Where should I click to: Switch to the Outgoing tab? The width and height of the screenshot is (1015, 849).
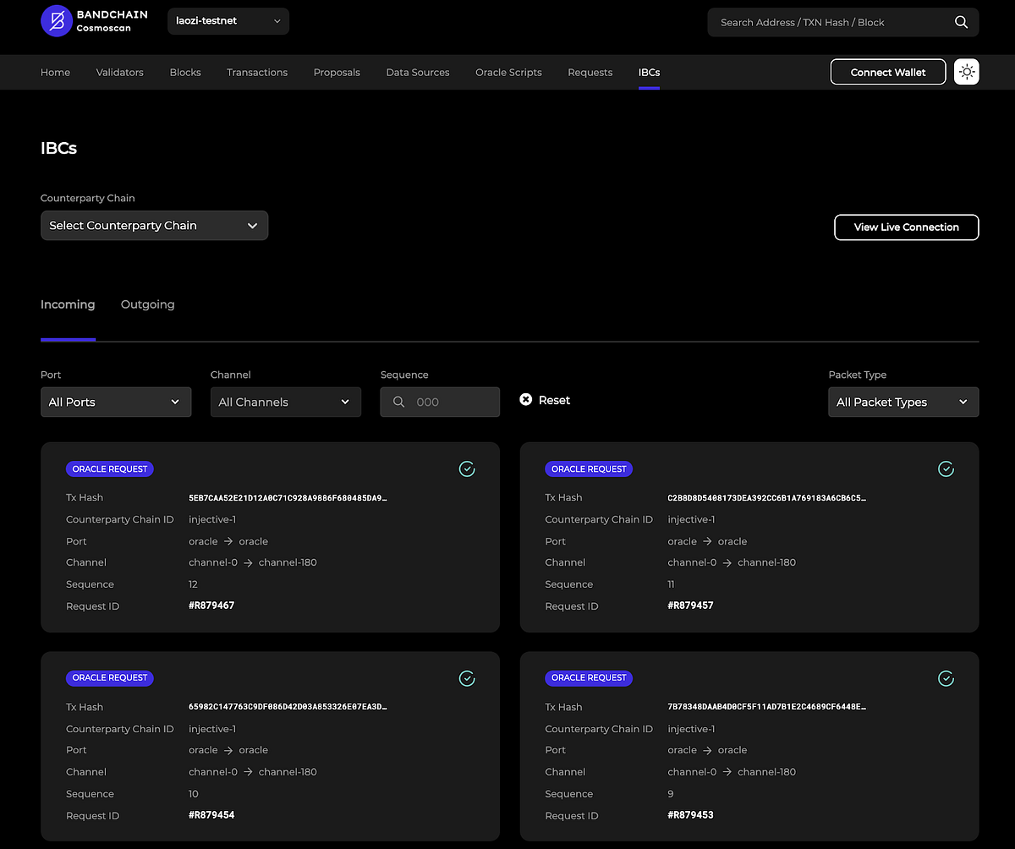point(148,304)
